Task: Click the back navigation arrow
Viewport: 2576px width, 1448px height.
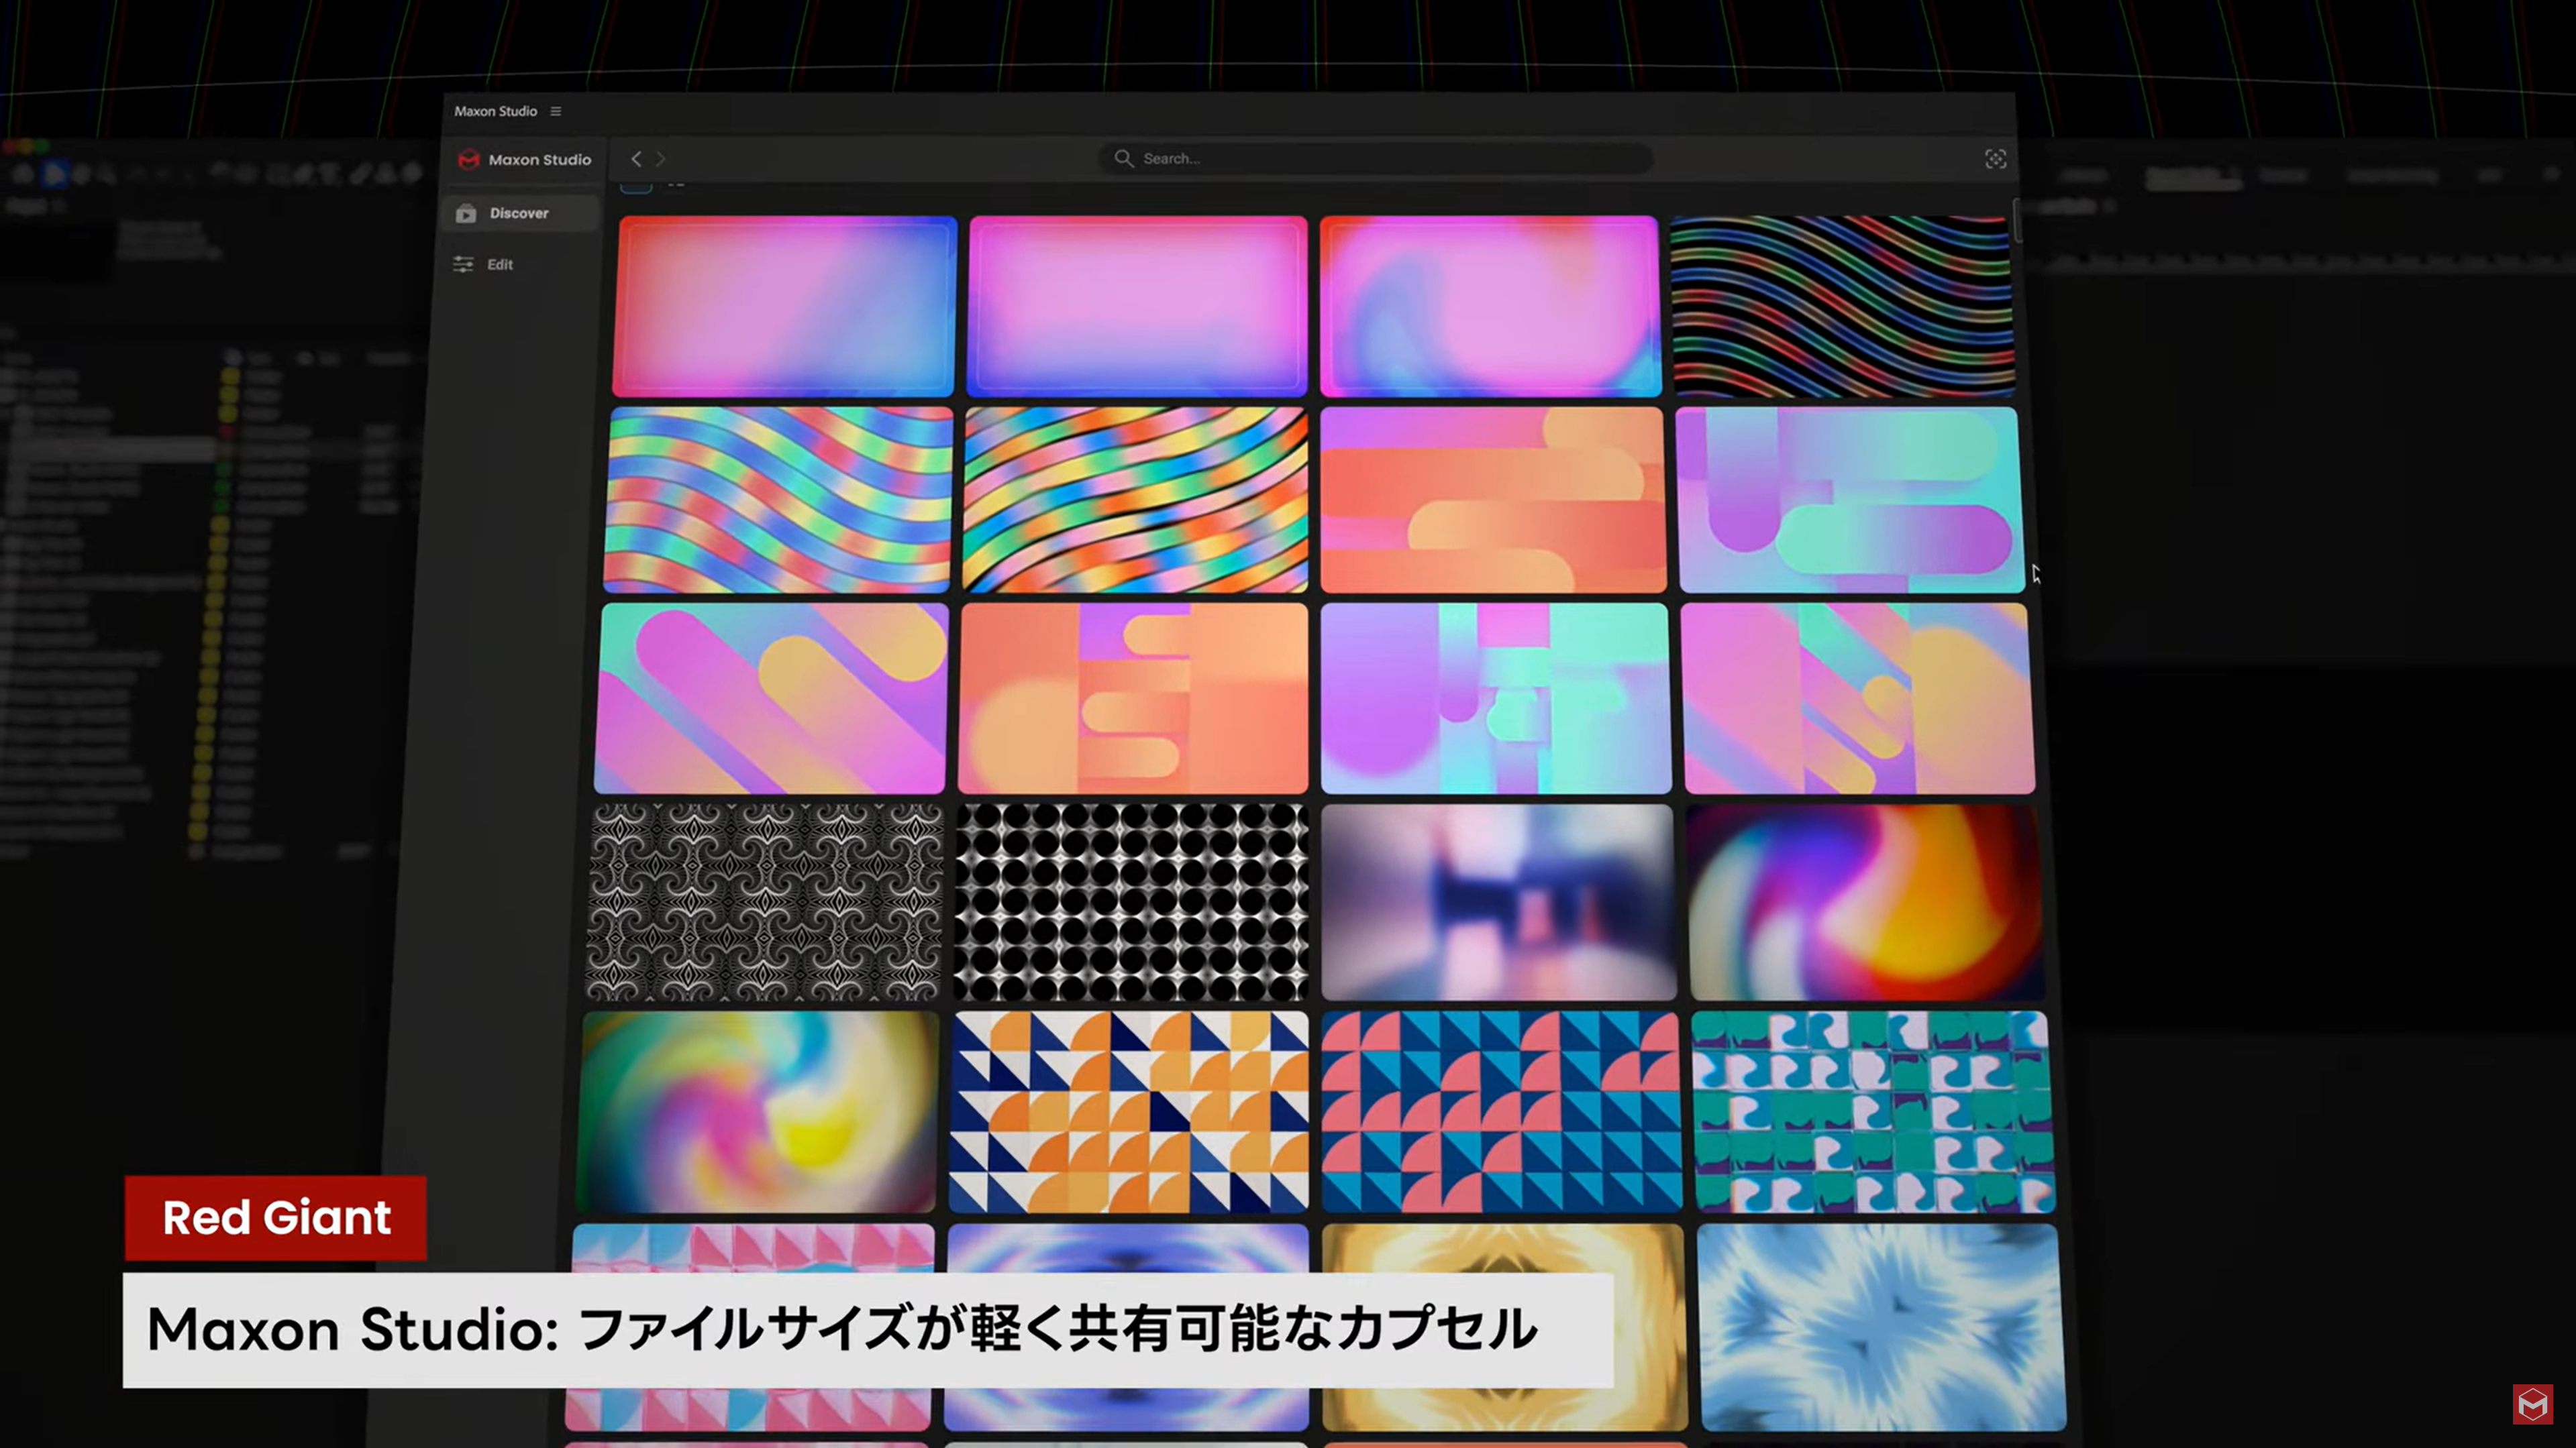Action: click(x=636, y=159)
